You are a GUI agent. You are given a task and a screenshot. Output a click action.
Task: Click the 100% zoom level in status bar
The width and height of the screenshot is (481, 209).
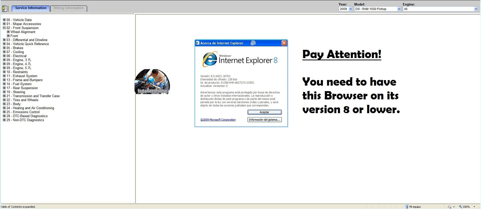[x=466, y=207]
